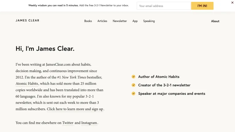Click 'Author of Atomic Habits' text
235x132 pixels.
(x=159, y=77)
